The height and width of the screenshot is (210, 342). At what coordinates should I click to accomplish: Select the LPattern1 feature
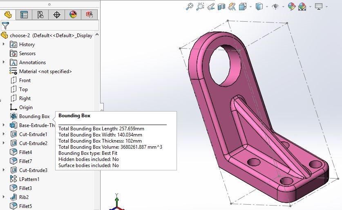pyautogui.click(x=25, y=179)
